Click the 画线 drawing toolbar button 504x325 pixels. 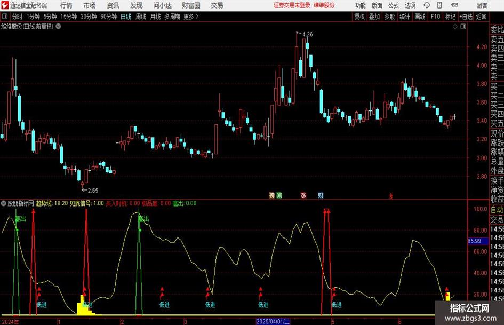tap(420, 17)
